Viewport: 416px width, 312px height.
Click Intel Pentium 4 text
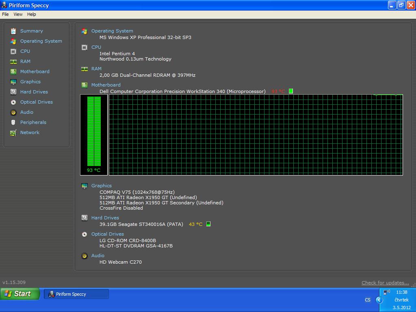tap(117, 54)
